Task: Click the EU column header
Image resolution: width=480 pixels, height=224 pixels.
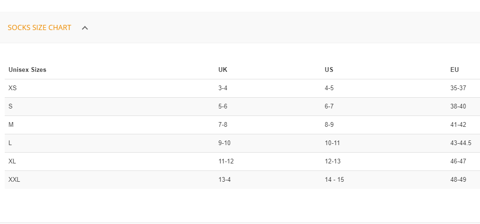Action: [x=455, y=70]
